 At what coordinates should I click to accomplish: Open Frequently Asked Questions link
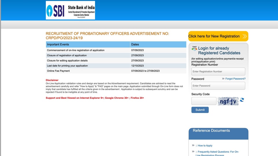click(217, 153)
